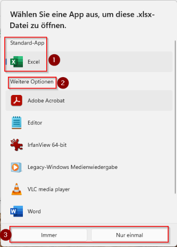The width and height of the screenshot is (177, 247).
Task: Click the Excel app icon
Action: 16,62
